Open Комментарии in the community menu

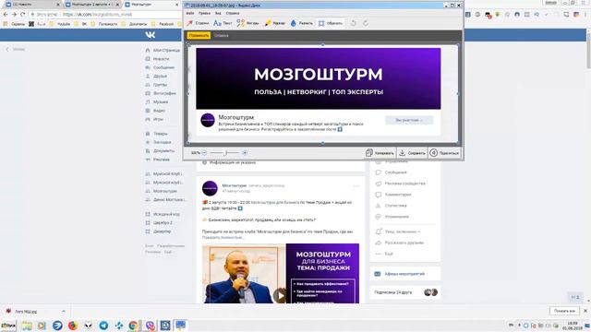(x=393, y=195)
